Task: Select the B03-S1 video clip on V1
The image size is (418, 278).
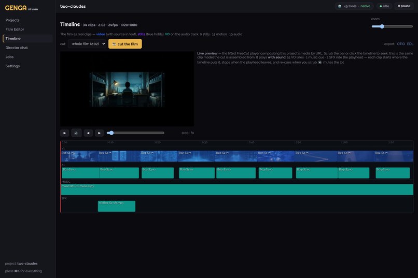Action: point(276,156)
